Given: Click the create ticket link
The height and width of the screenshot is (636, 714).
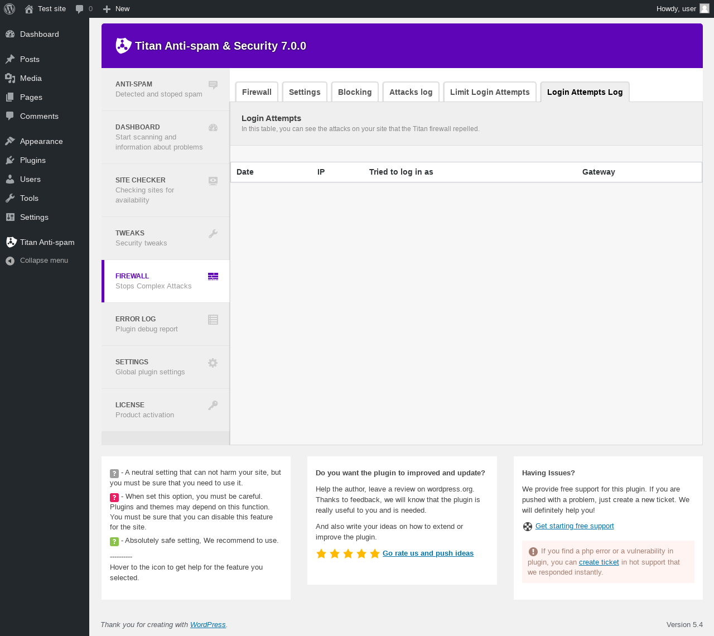Looking at the screenshot, I should 599,562.
